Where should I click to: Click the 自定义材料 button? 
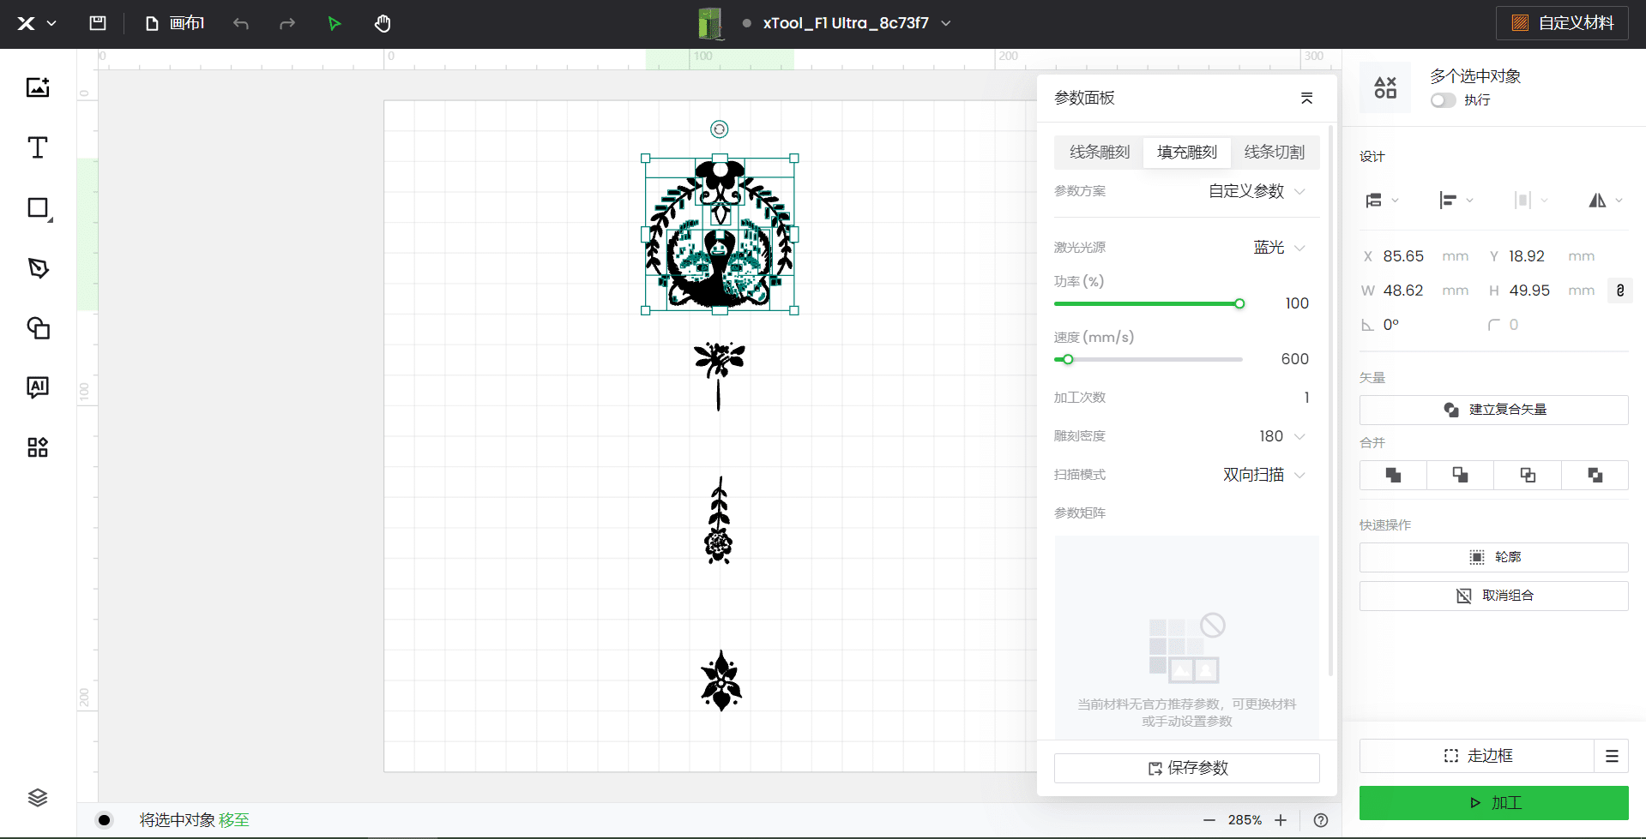pos(1562,23)
